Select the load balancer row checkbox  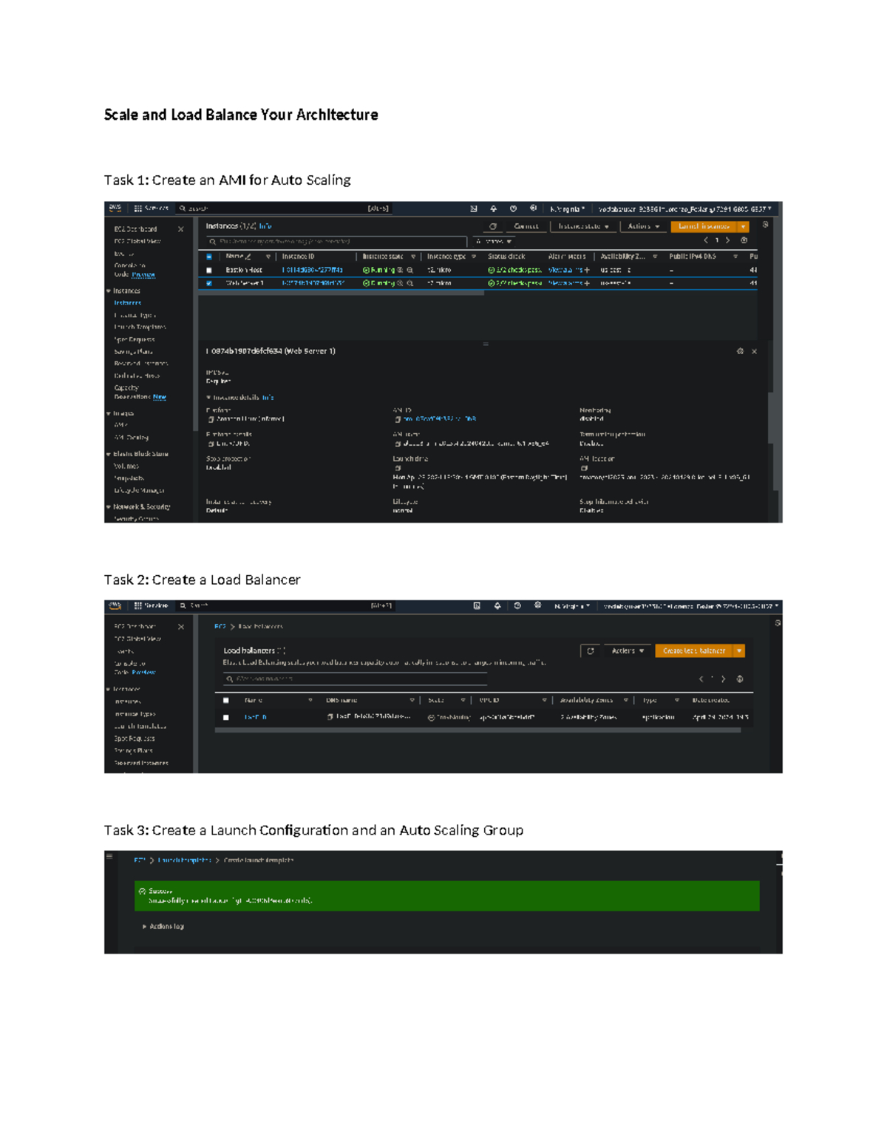[226, 716]
